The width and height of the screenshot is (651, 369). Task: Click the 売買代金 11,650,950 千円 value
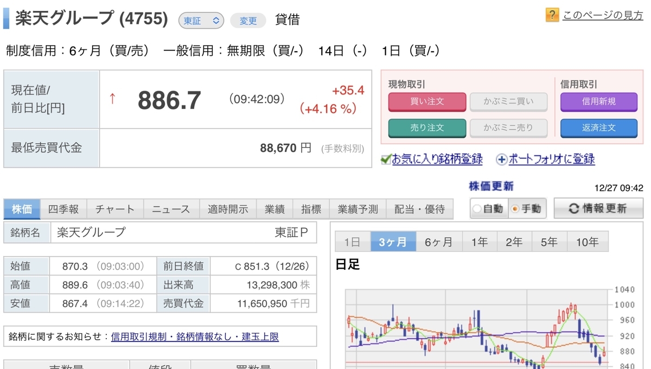pos(273,303)
